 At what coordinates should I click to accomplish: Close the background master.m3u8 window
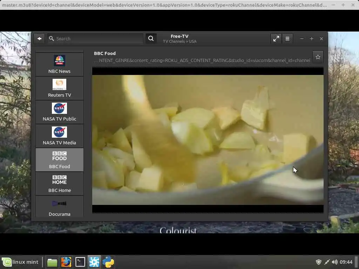pos(353,5)
